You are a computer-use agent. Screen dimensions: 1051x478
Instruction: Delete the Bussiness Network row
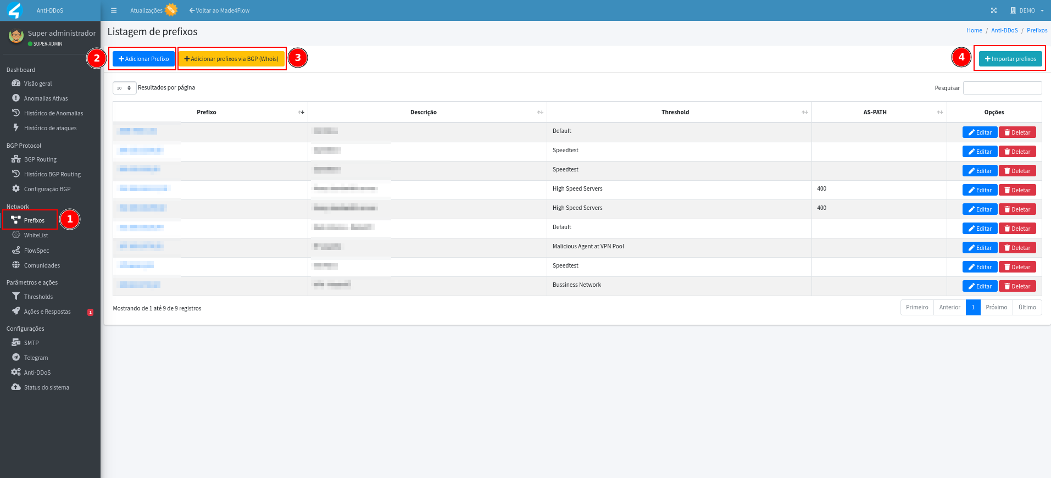(x=1017, y=286)
